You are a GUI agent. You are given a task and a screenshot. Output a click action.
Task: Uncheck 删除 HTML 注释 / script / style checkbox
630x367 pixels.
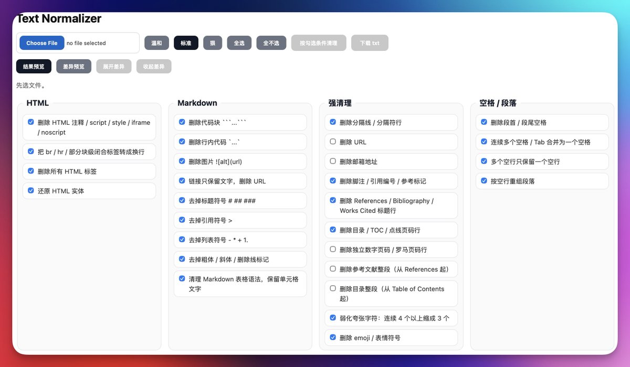[x=31, y=122]
